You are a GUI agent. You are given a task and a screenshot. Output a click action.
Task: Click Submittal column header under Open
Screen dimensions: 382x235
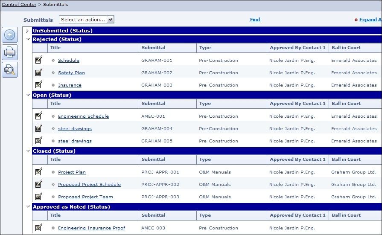[x=168, y=104]
